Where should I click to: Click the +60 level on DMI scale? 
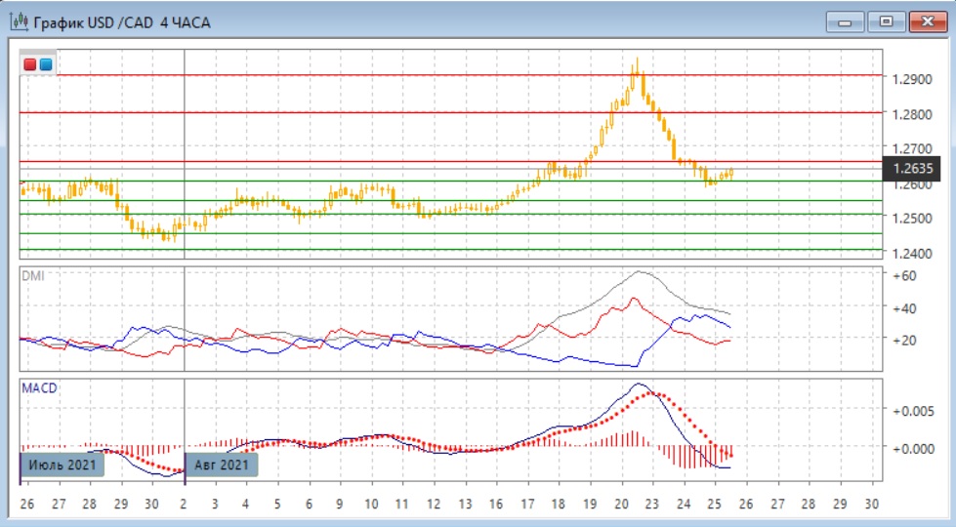[x=904, y=276]
